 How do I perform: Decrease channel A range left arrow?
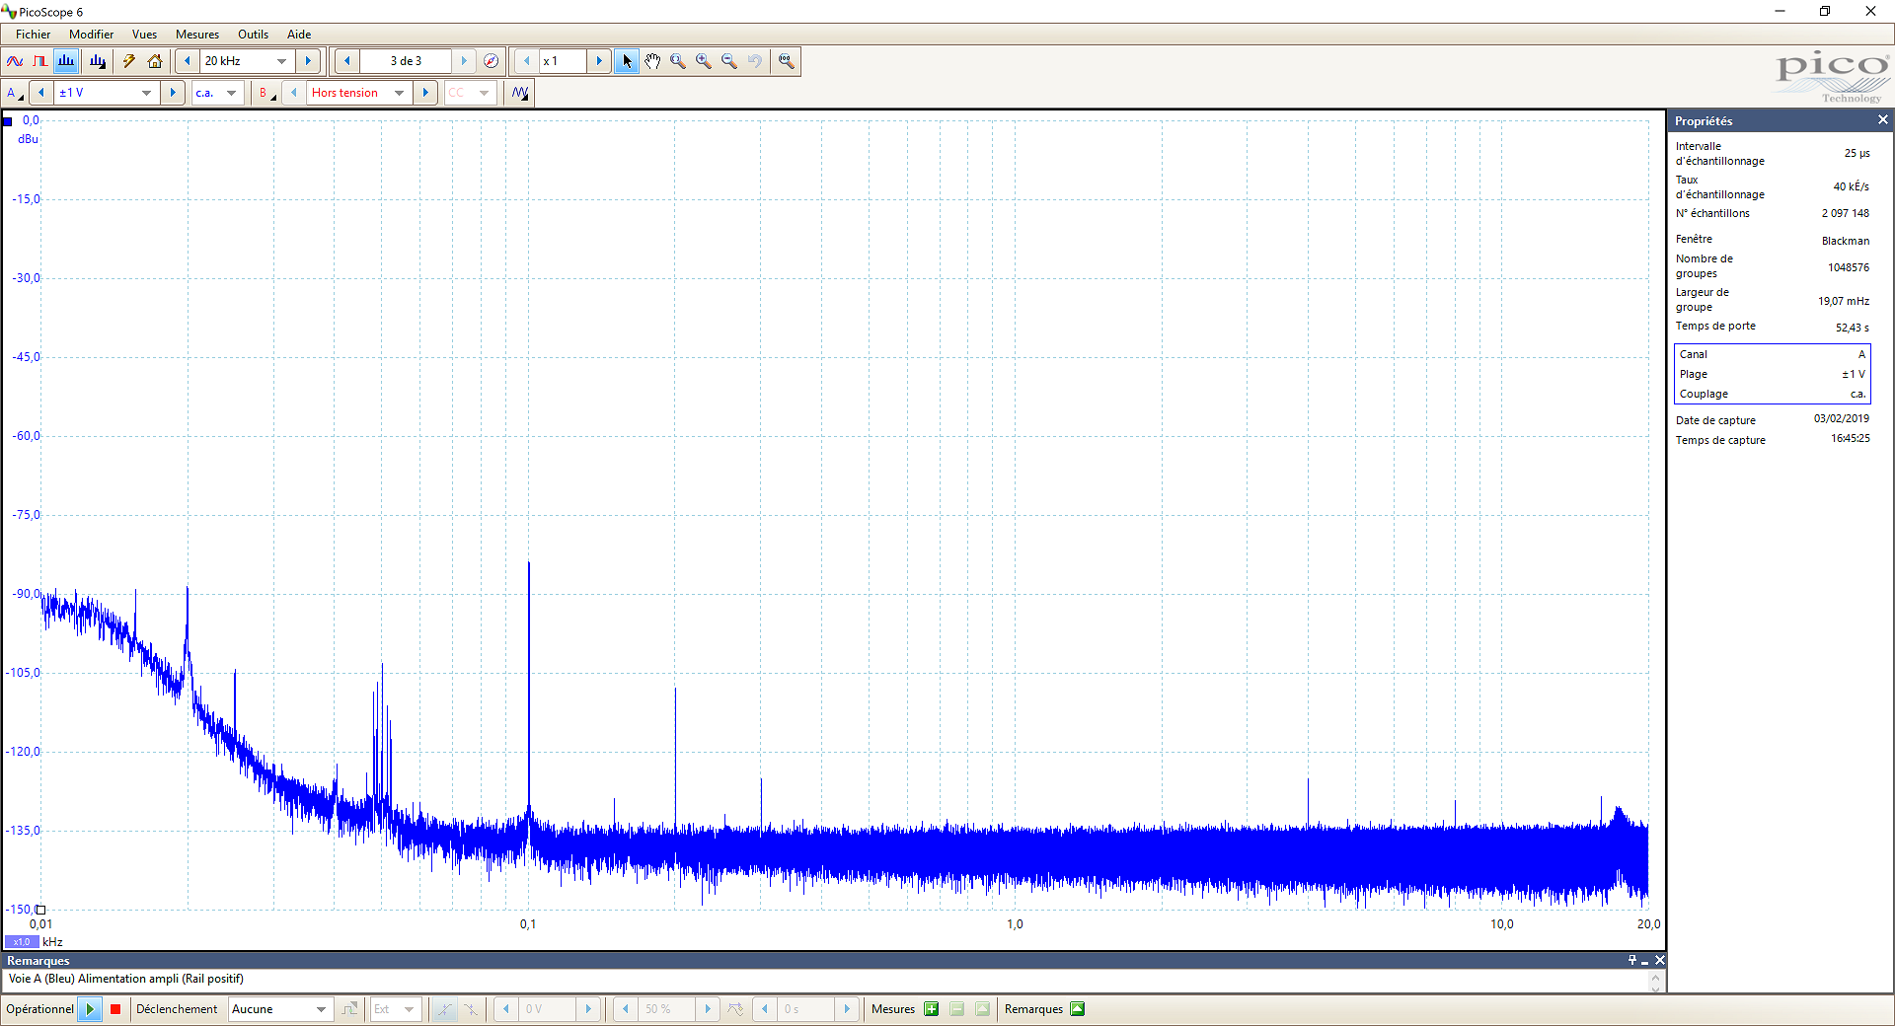[41, 93]
